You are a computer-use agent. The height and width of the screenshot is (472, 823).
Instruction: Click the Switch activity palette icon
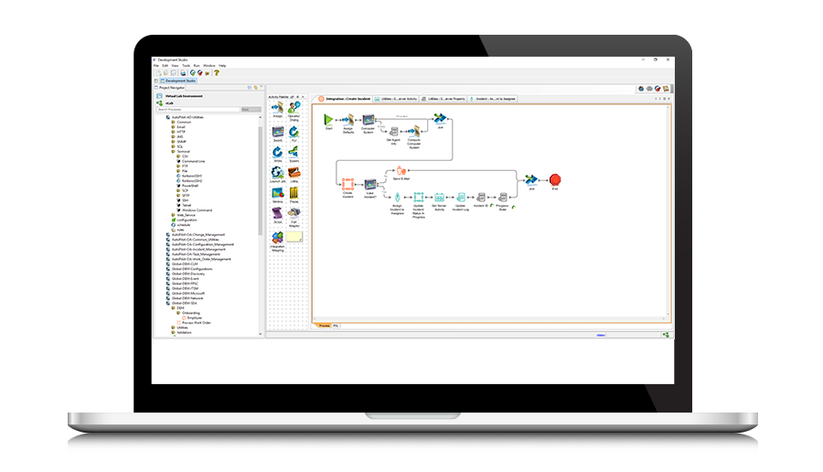click(277, 133)
